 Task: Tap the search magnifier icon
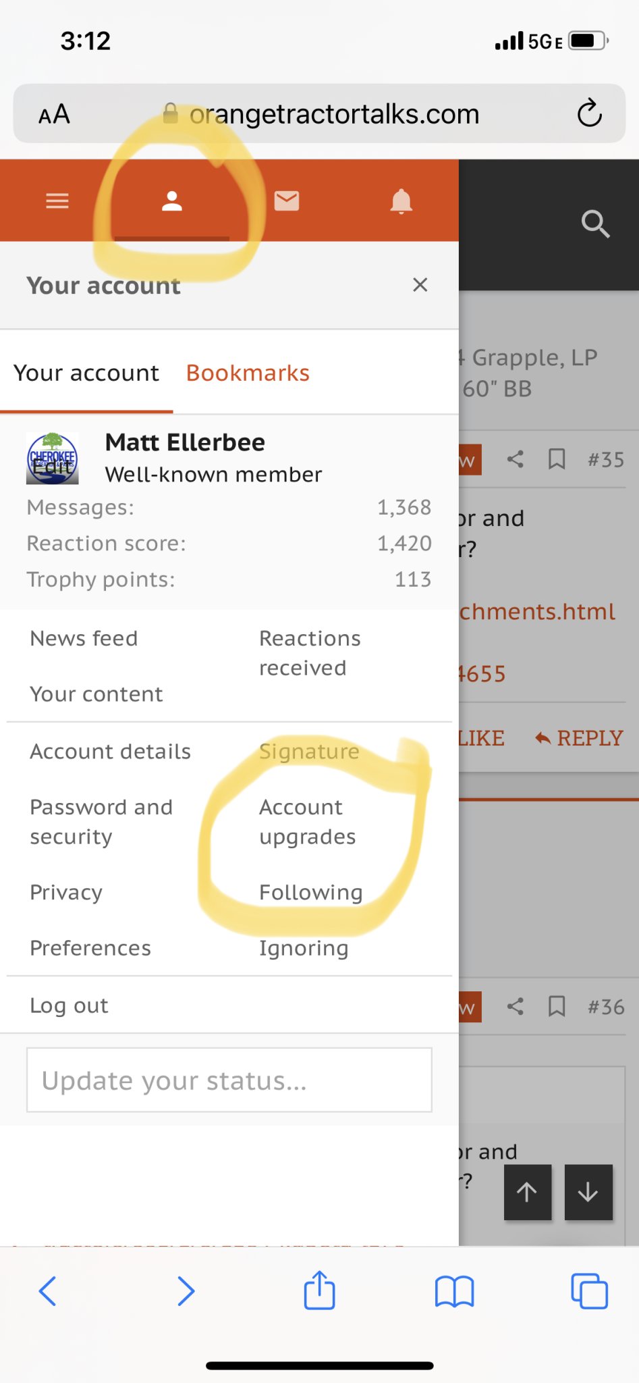596,224
